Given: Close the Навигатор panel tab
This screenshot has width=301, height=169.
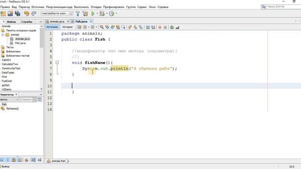Looking at the screenshot, I should coord(16,94).
